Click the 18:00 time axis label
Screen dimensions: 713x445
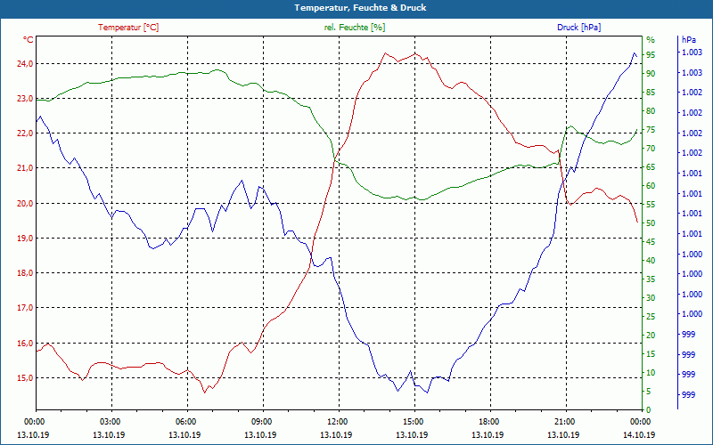coord(488,422)
